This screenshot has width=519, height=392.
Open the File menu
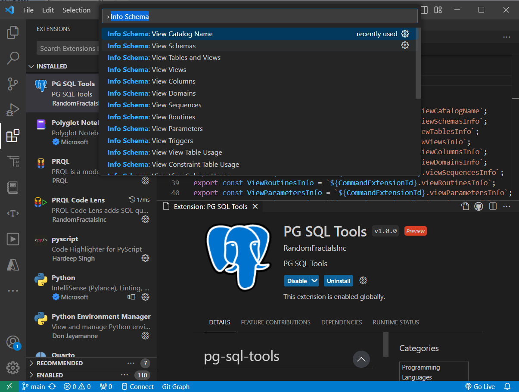pyautogui.click(x=28, y=10)
